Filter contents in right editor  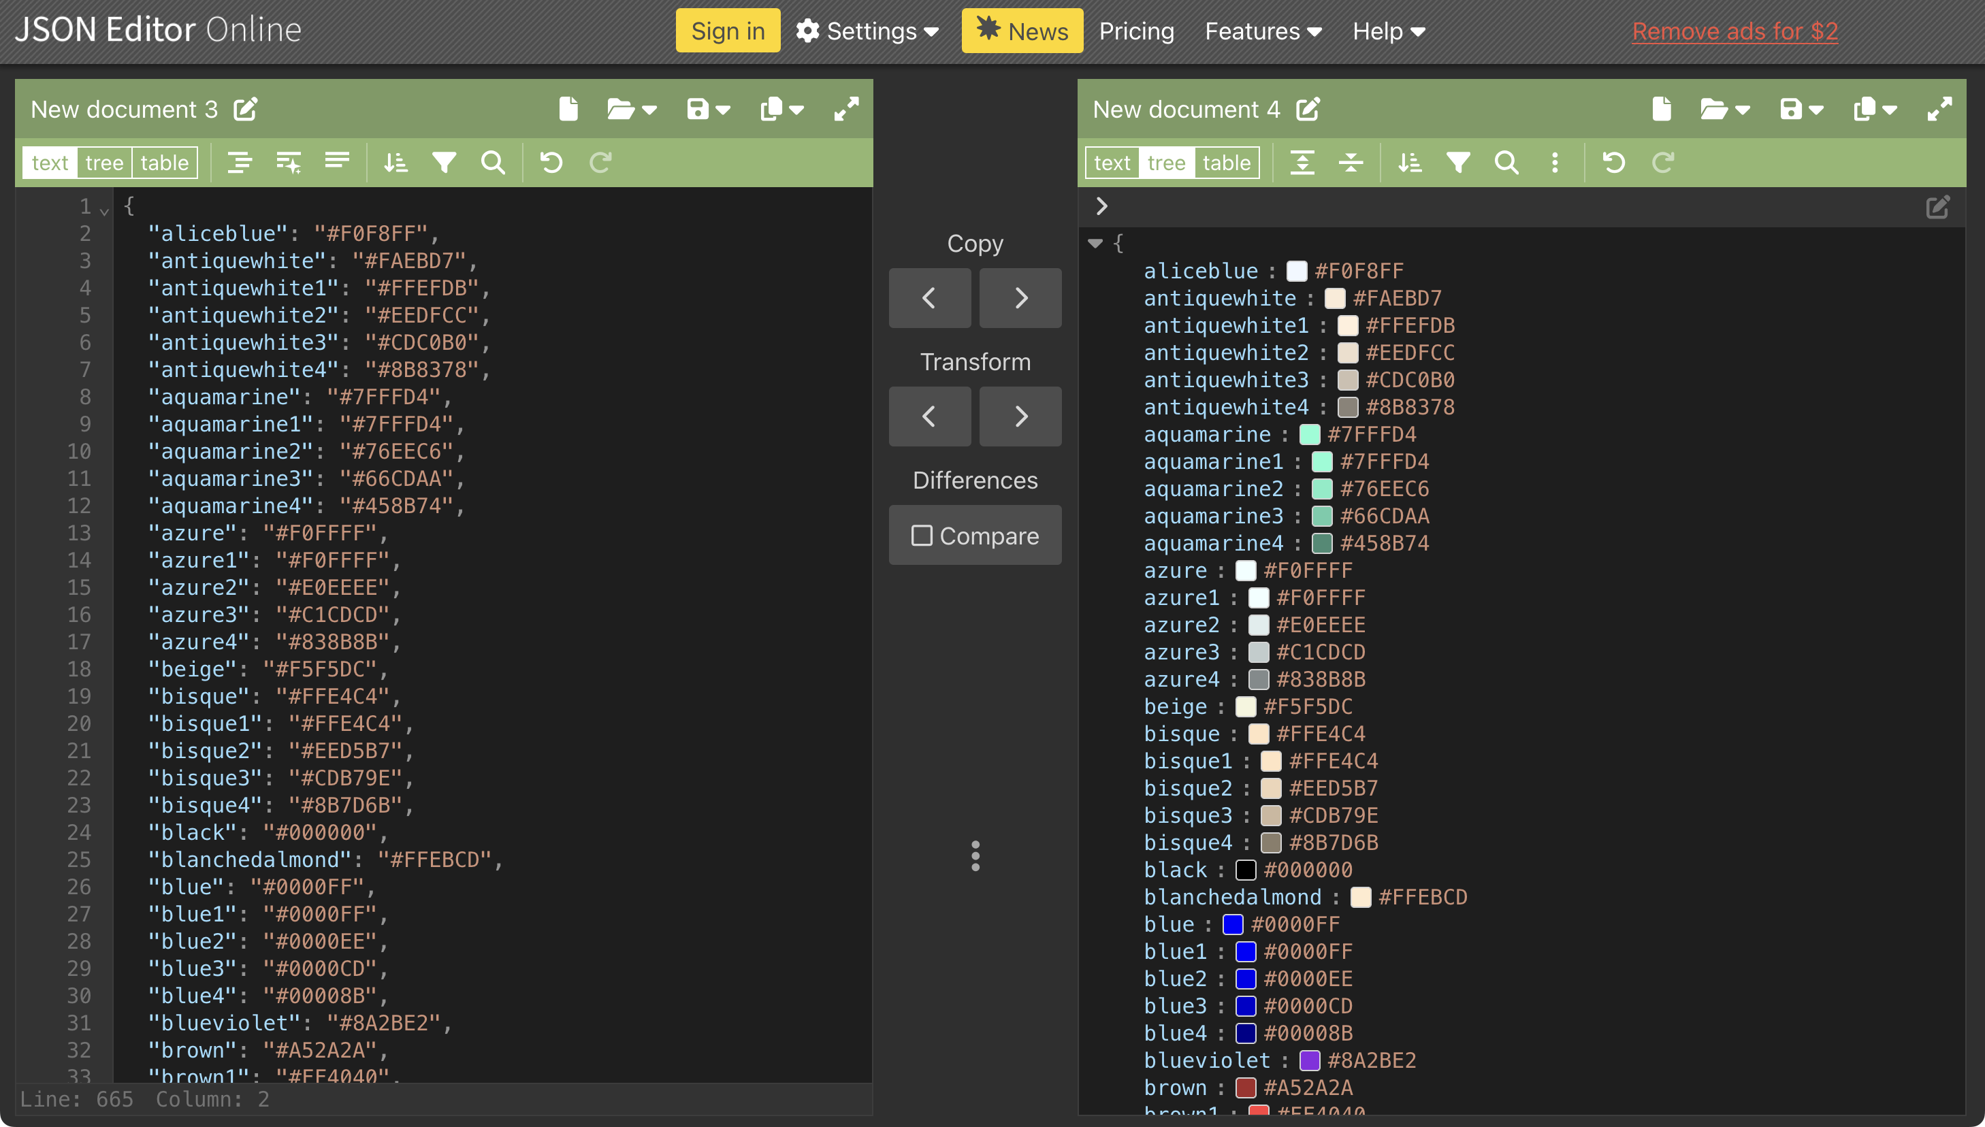(1459, 163)
